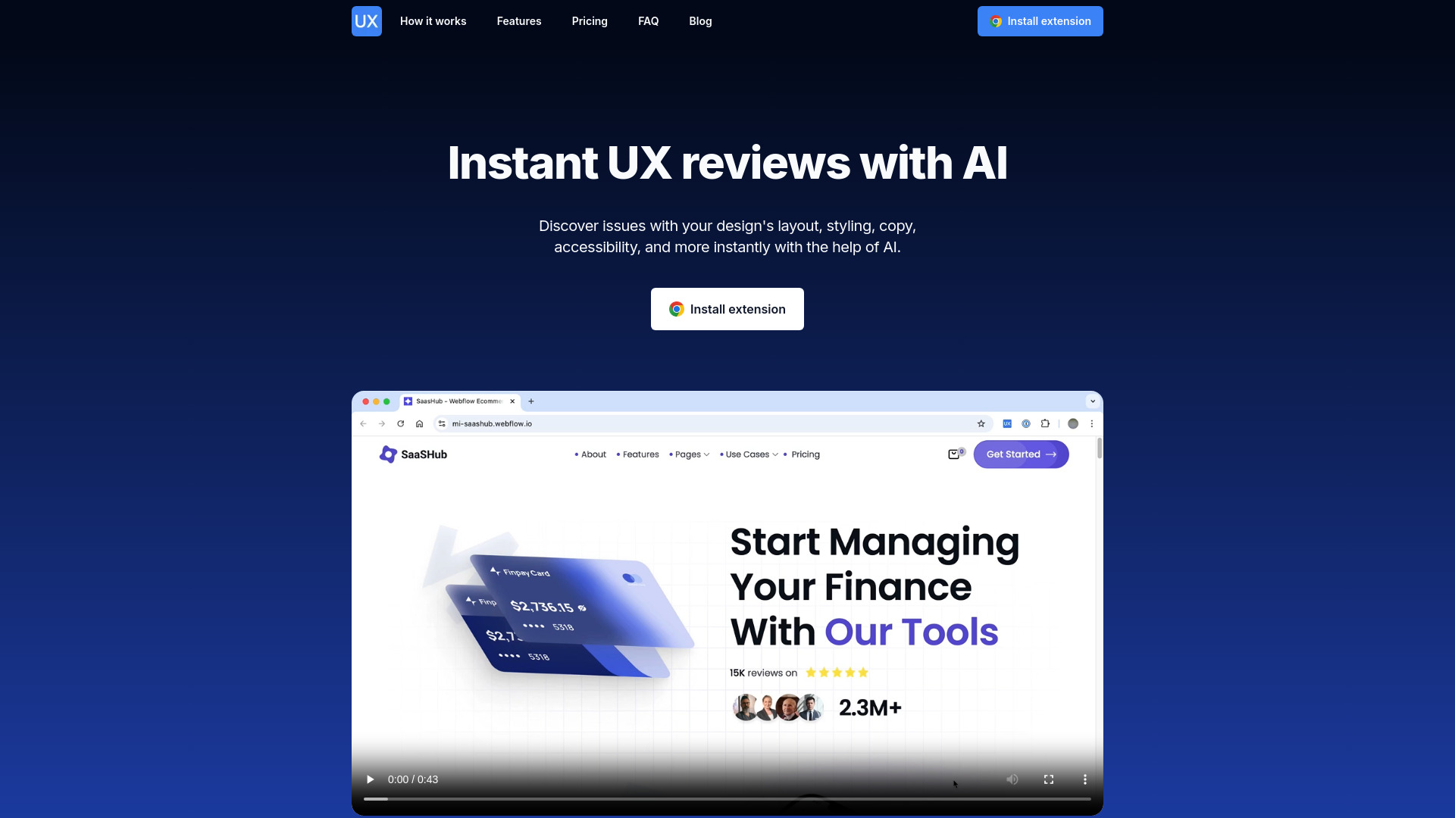Open the Features menu item

[x=518, y=21]
